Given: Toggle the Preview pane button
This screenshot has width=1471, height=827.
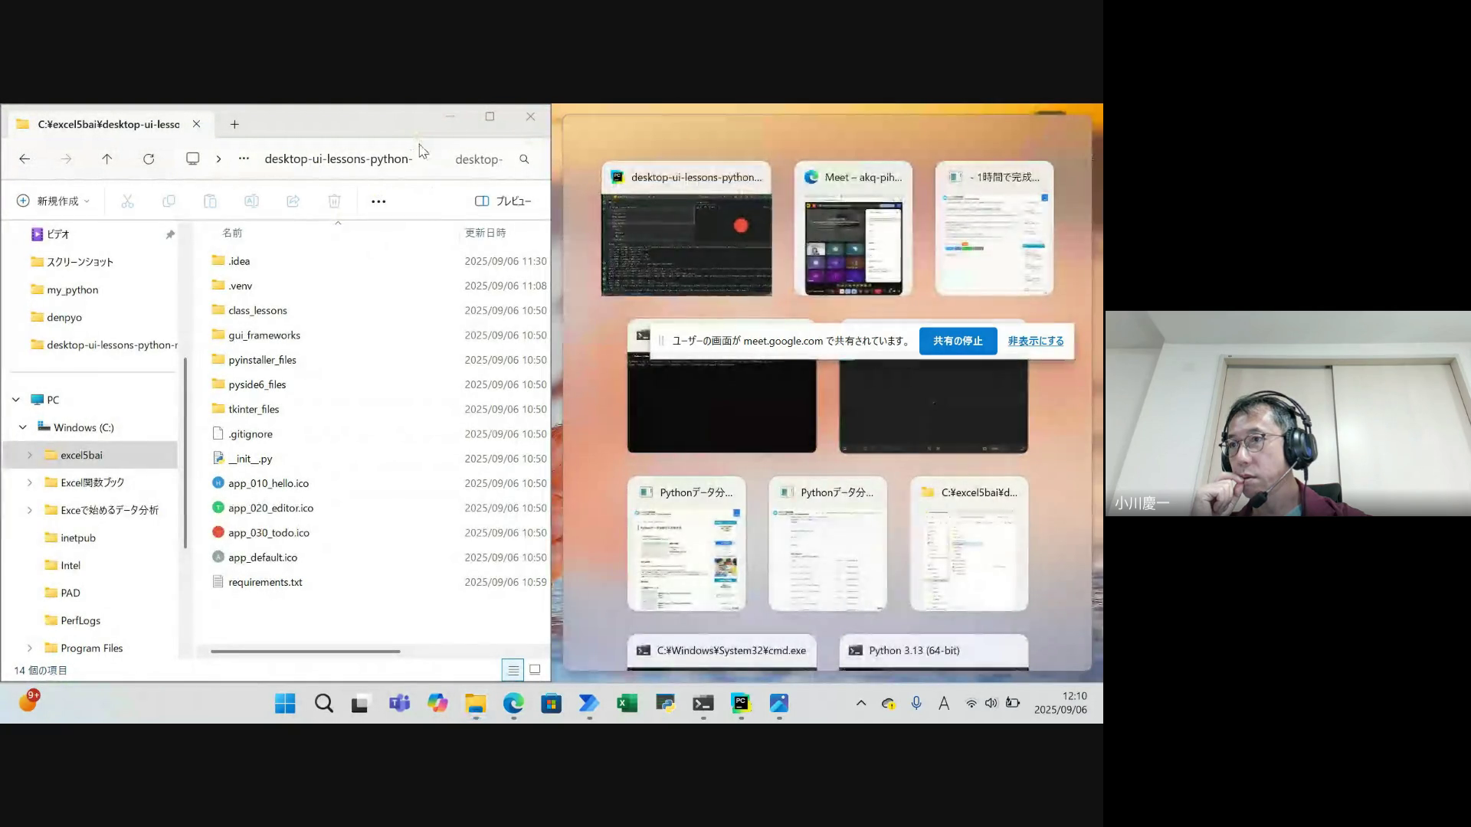Looking at the screenshot, I should [x=503, y=201].
